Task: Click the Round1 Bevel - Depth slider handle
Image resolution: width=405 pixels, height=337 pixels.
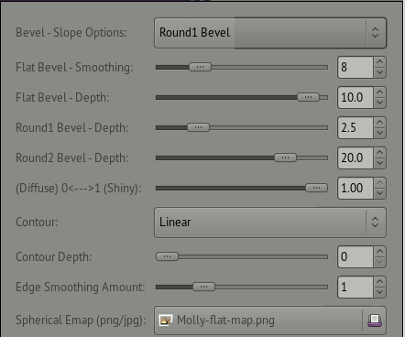Action: [x=198, y=127]
